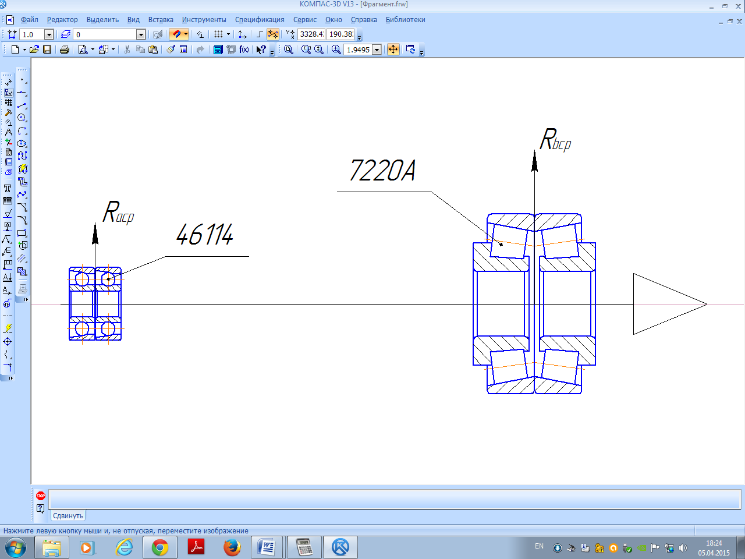Viewport: 745px width, 559px height.
Task: Click the variables f(x) icon
Action: tap(244, 49)
